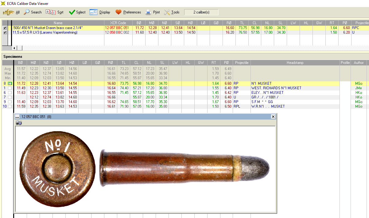Select headstamp WEST. RICHARDS N°1 MUSKET

click(x=276, y=88)
